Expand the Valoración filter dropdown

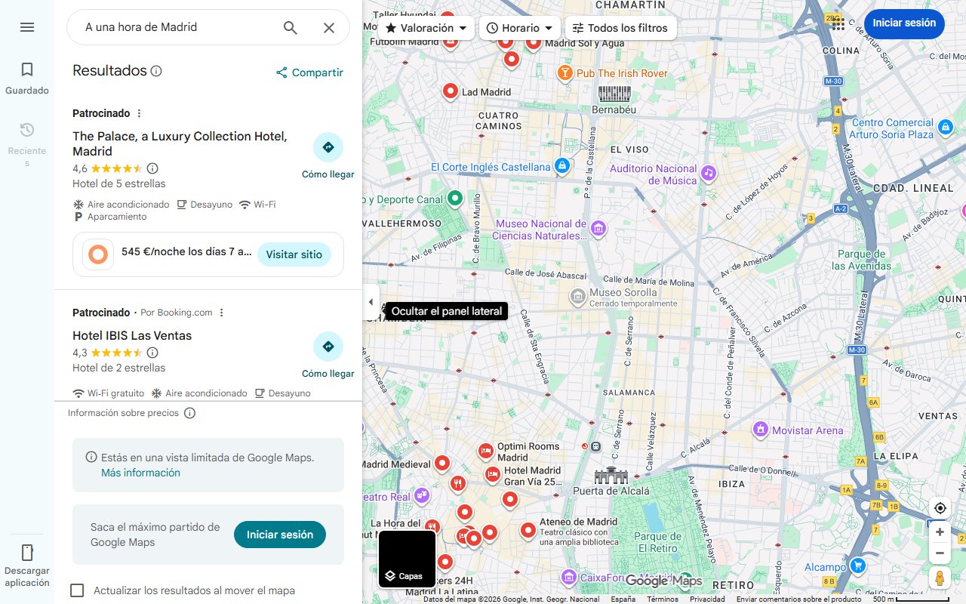tap(426, 28)
